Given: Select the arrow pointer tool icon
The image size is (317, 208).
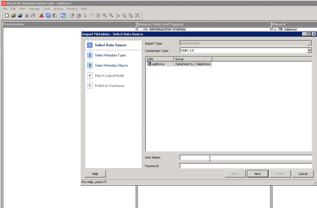Looking at the screenshot, I should (85, 15).
